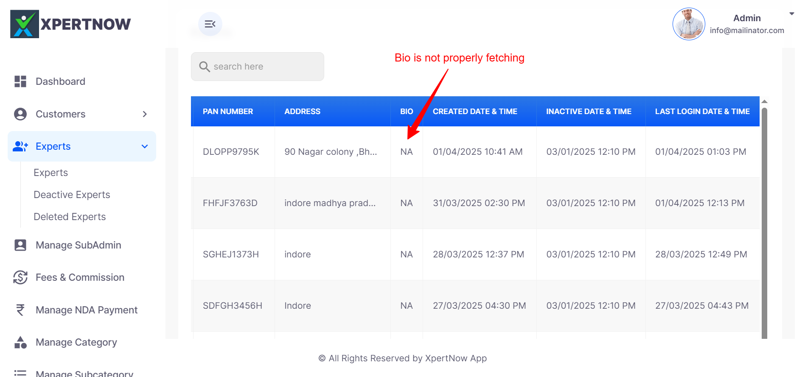Click the Admin profile avatar
Screen dimensions: 805x377
[x=688, y=24]
